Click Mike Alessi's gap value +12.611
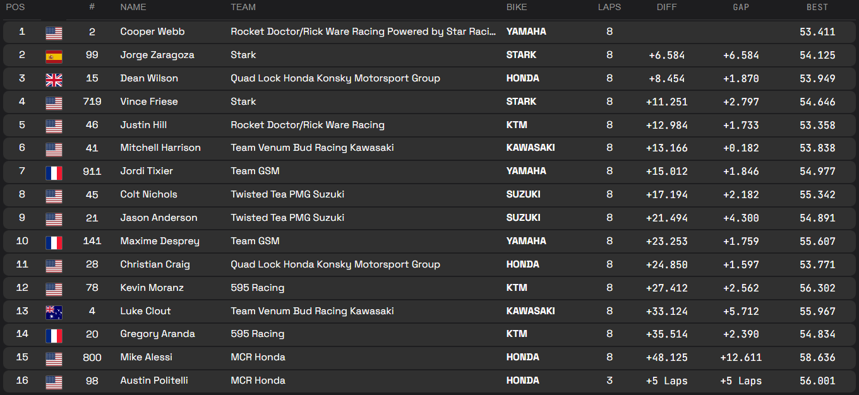 741,357
